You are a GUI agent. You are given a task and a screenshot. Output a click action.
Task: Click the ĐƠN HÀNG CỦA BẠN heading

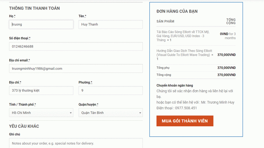tap(177, 11)
